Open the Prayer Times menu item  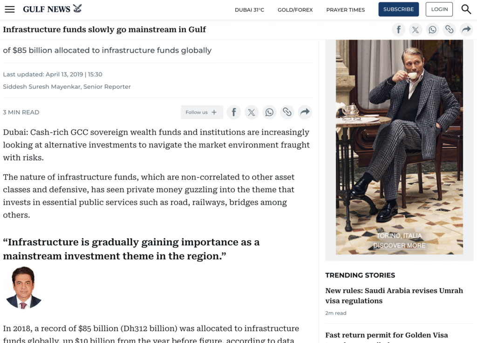(x=345, y=10)
